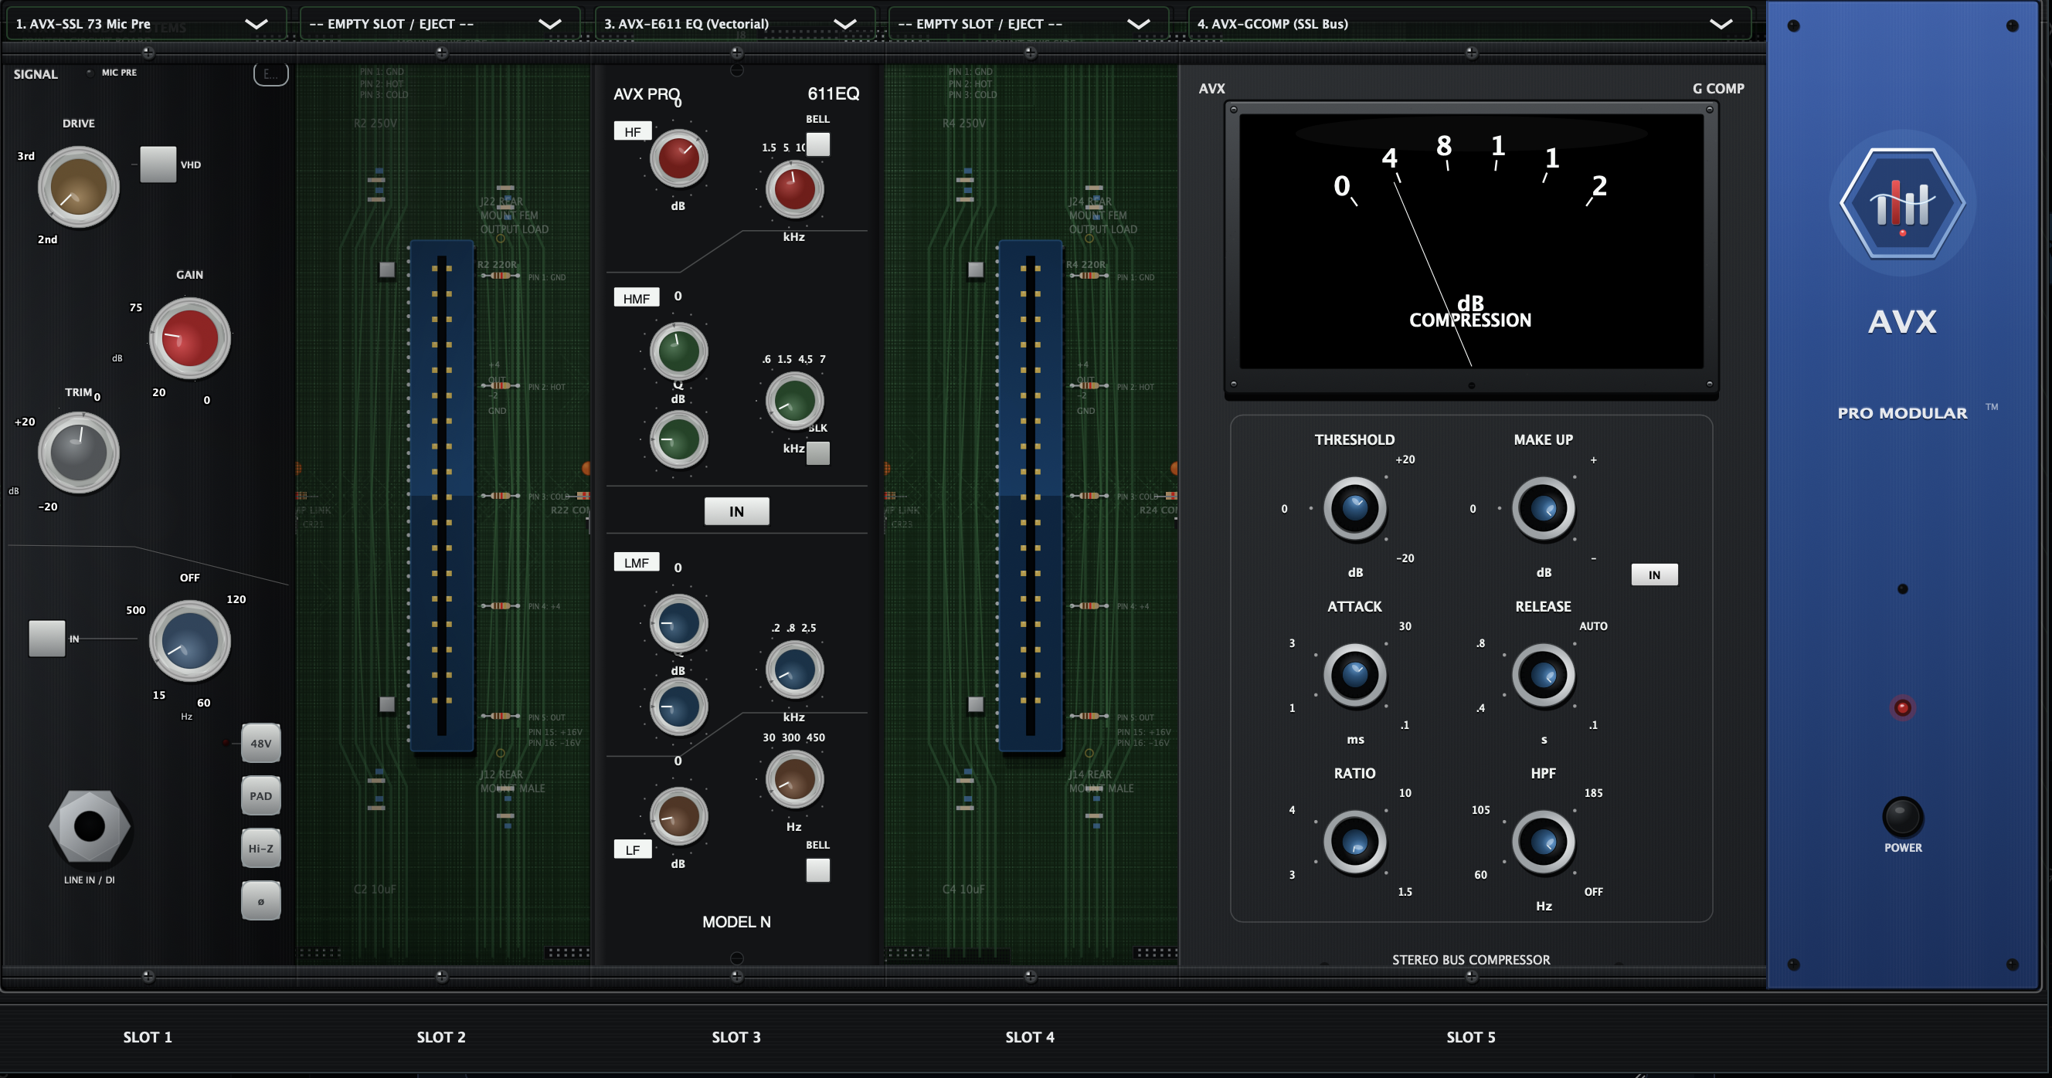Viewport: 2052px width, 1078px height.
Task: Click the TRIM knob
Action: coord(79,453)
